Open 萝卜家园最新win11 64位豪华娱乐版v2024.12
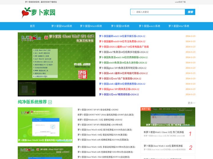Image resolution: width=213 pixels, height=159 pixels. coord(122,36)
